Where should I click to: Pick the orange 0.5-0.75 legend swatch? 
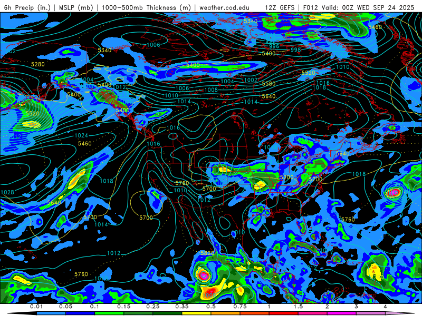point(226,313)
